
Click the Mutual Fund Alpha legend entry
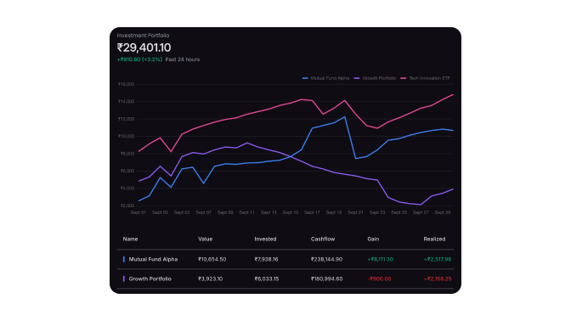(x=325, y=78)
